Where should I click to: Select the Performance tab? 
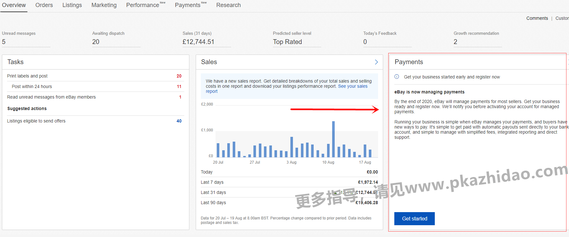point(142,5)
